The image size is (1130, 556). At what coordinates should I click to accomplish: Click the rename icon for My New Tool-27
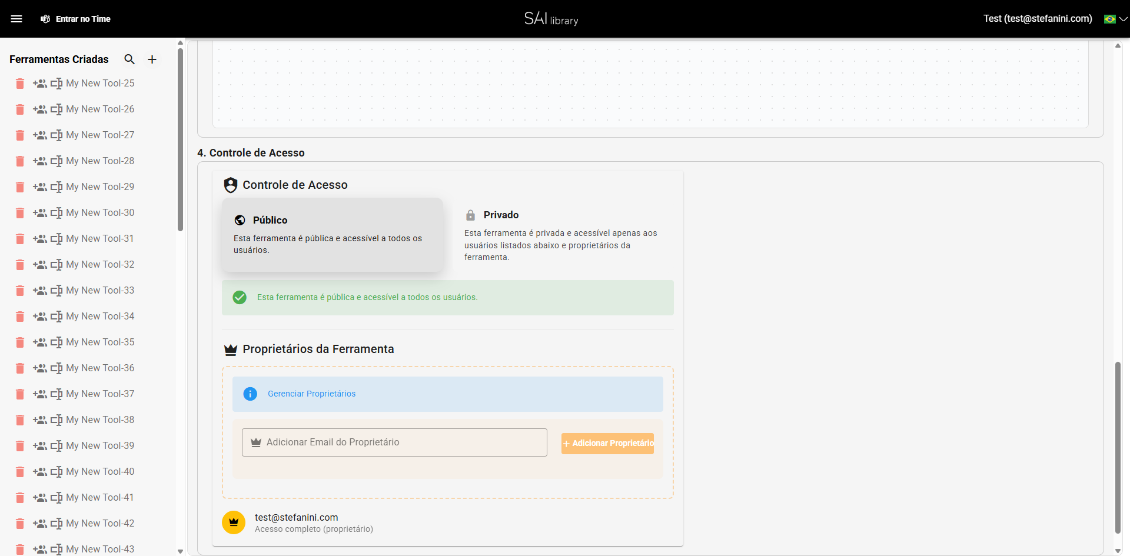click(x=57, y=135)
